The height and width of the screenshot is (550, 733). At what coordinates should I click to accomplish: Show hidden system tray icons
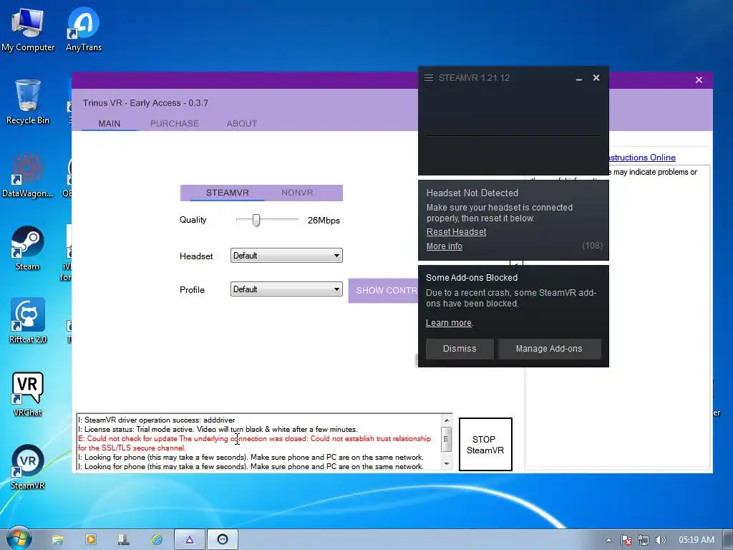tap(608, 540)
